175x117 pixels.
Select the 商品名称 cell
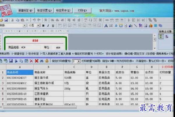point(48,72)
